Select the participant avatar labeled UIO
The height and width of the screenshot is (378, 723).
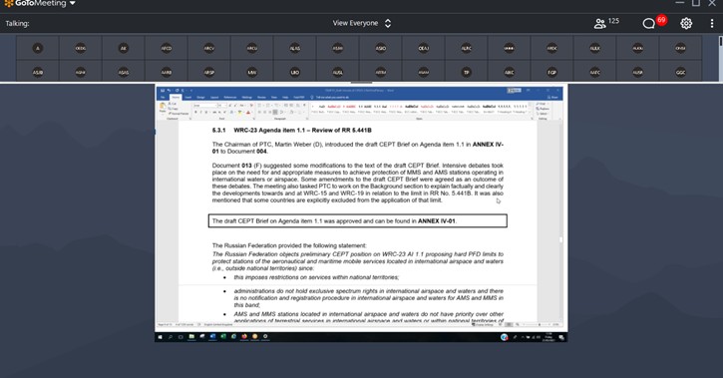294,72
